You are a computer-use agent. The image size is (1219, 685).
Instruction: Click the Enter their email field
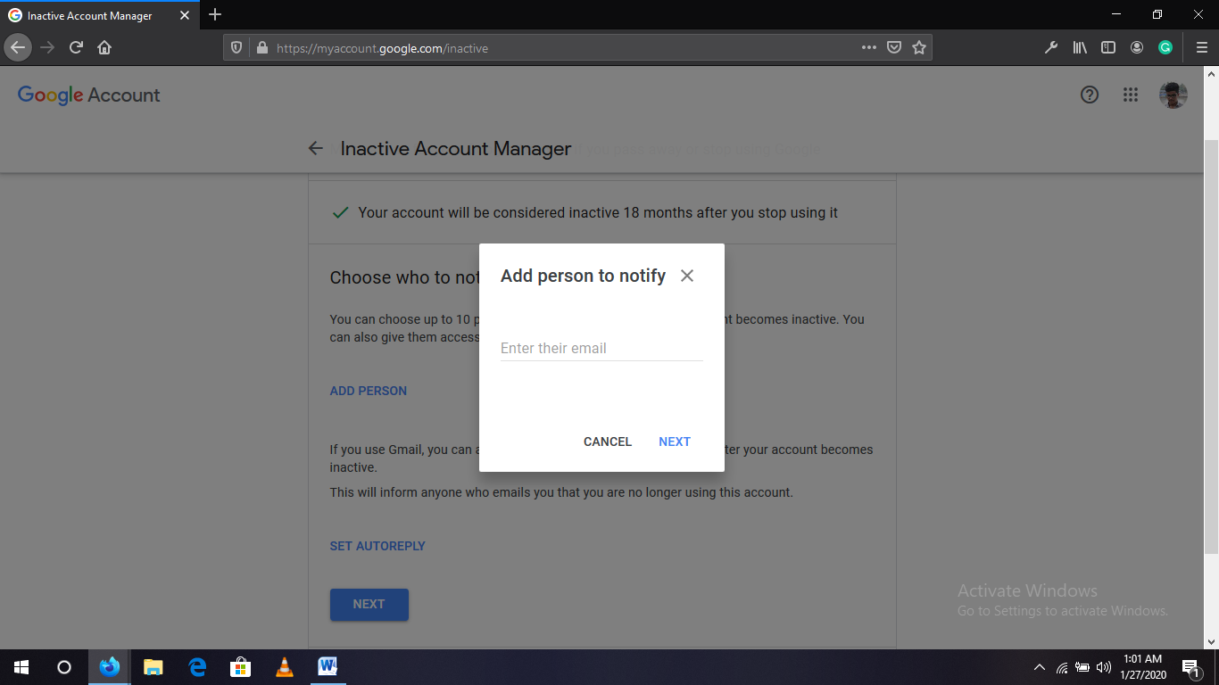click(601, 348)
